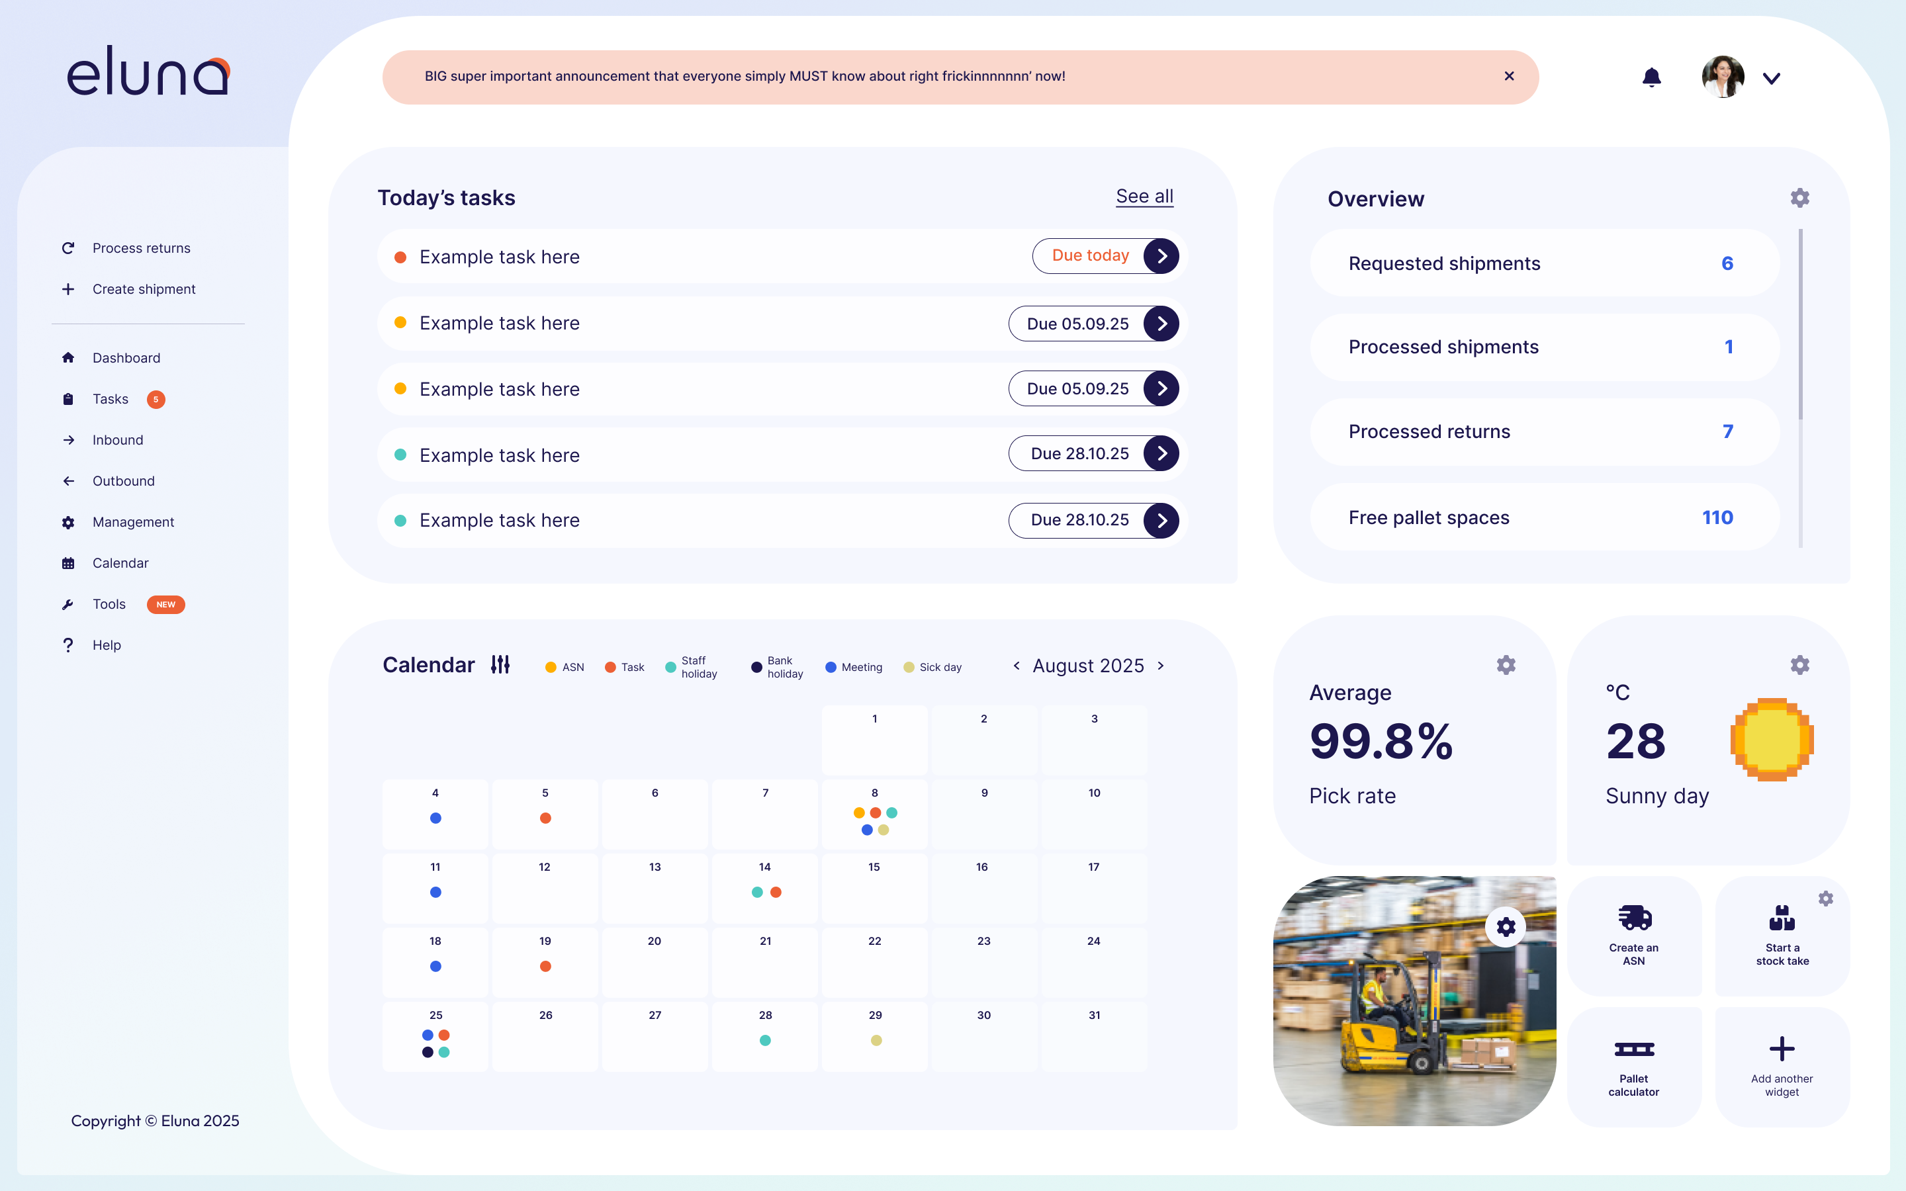Select Management in the sidebar menu

(133, 521)
